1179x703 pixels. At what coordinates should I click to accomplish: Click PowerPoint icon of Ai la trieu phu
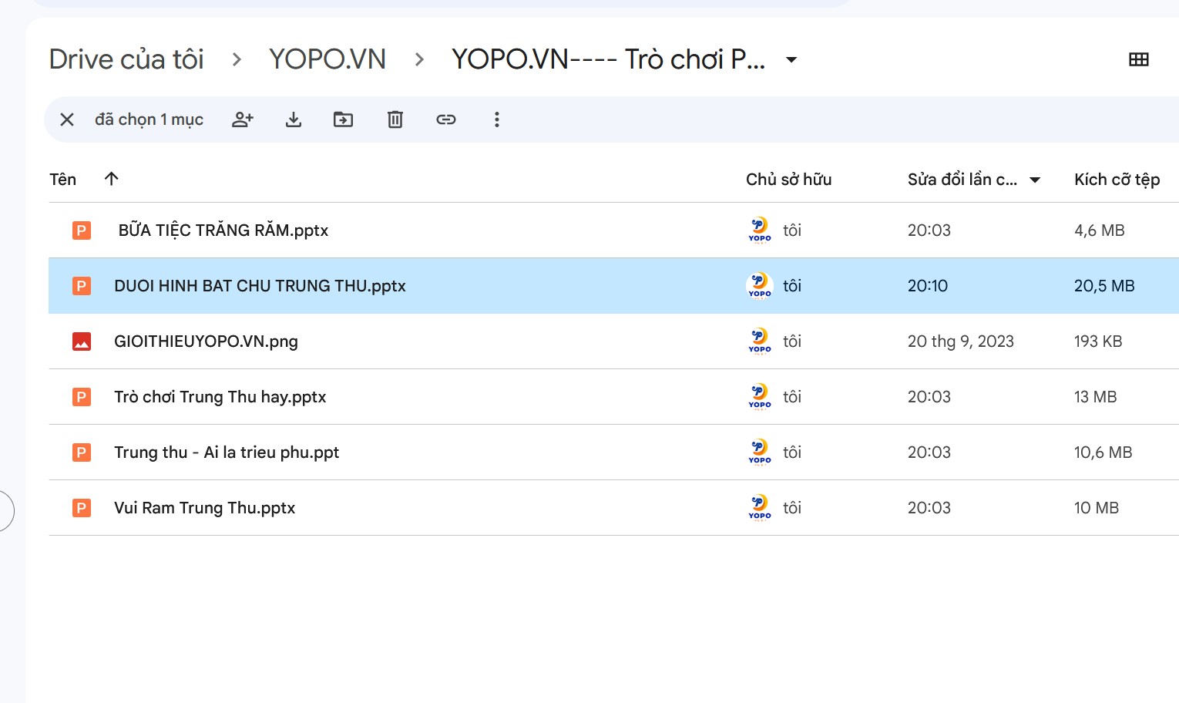click(82, 452)
